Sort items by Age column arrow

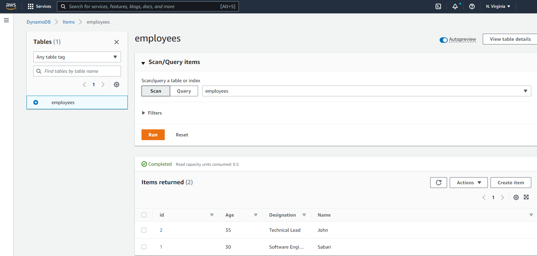pyautogui.click(x=256, y=215)
